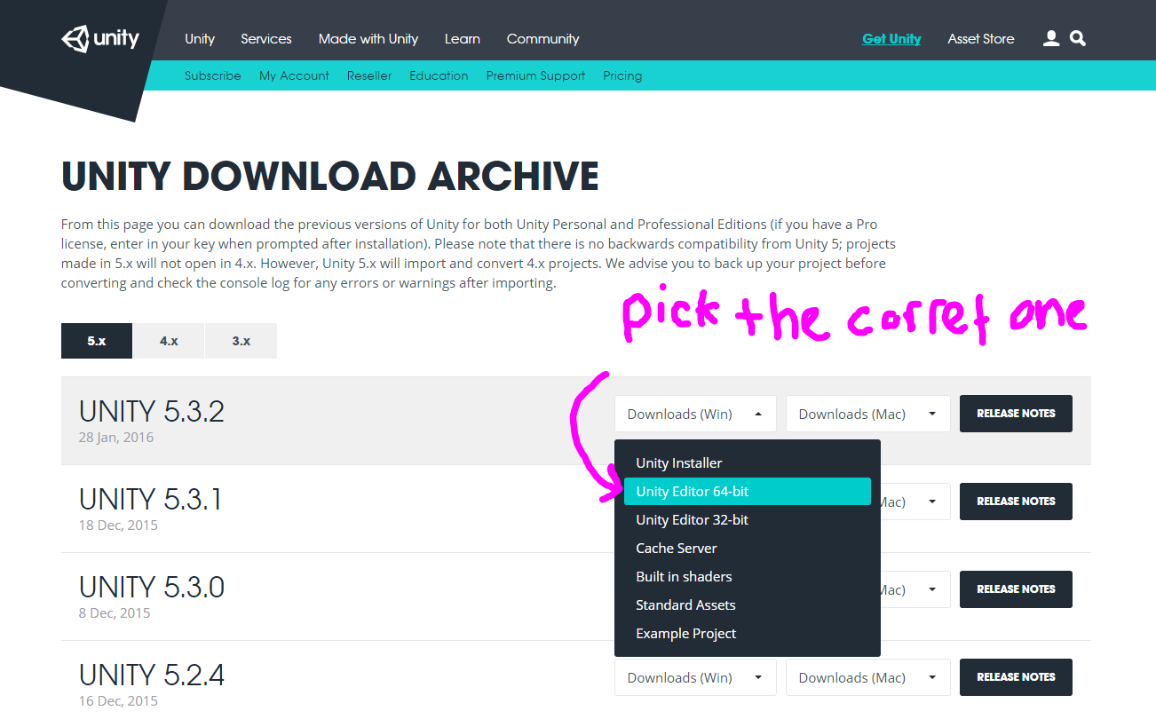Viewport: 1156px width, 719px height.
Task: Go to the Pricing page
Action: 622,75
